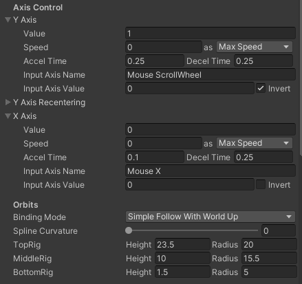The width and height of the screenshot is (302, 284).
Task: Open Y Axis Max Speed dropdown
Action: pyautogui.click(x=255, y=47)
